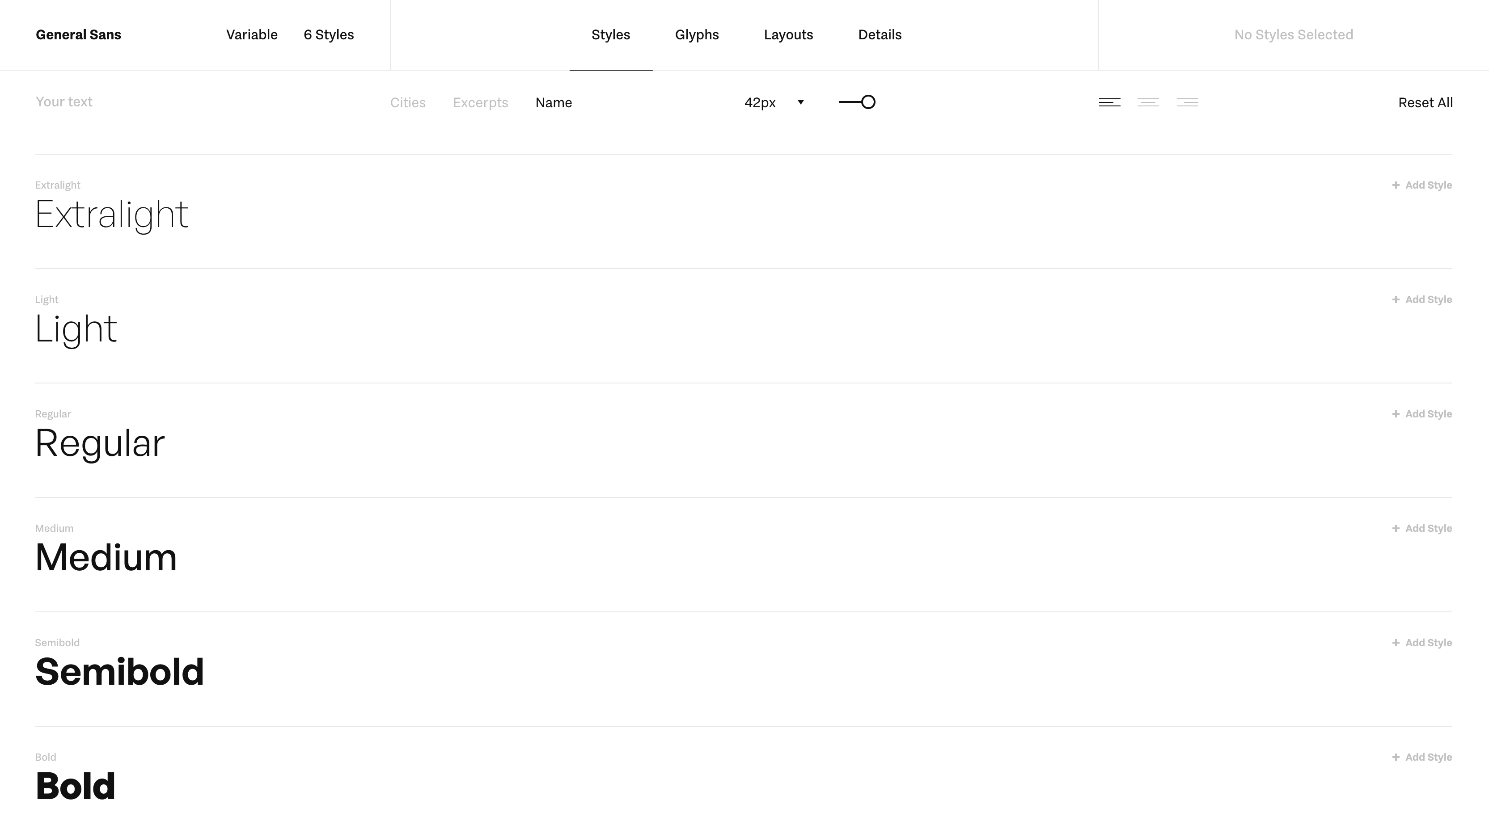The height and width of the screenshot is (817, 1489).
Task: Switch preview text to Excerpts
Action: point(480,102)
